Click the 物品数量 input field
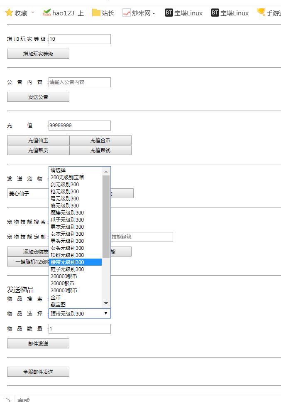 click(x=80, y=329)
